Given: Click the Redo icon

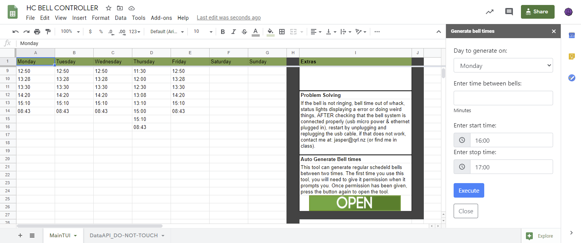Looking at the screenshot, I should click(x=26, y=32).
